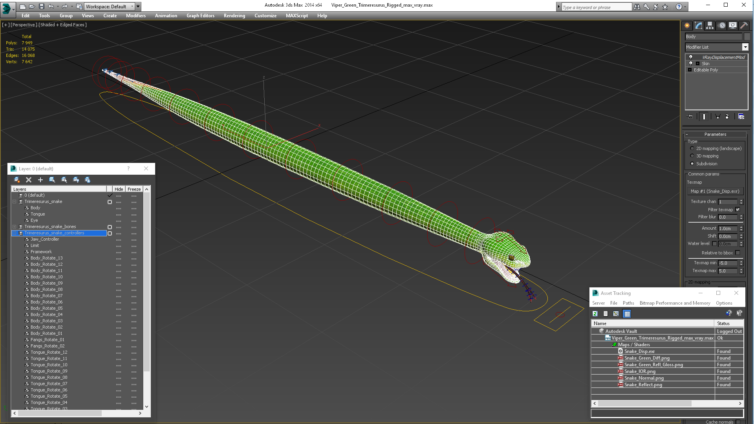Select Snake_Normal.png row in Asset Tracking
754x424 pixels.
click(x=667, y=378)
